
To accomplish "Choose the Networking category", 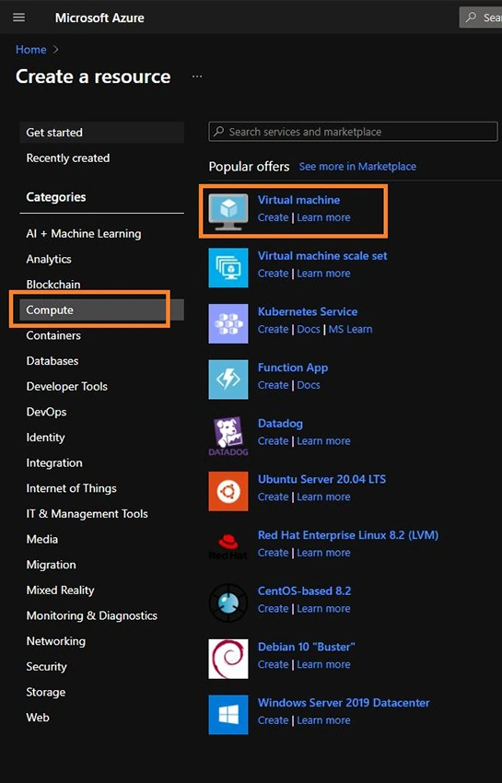I will pos(56,641).
